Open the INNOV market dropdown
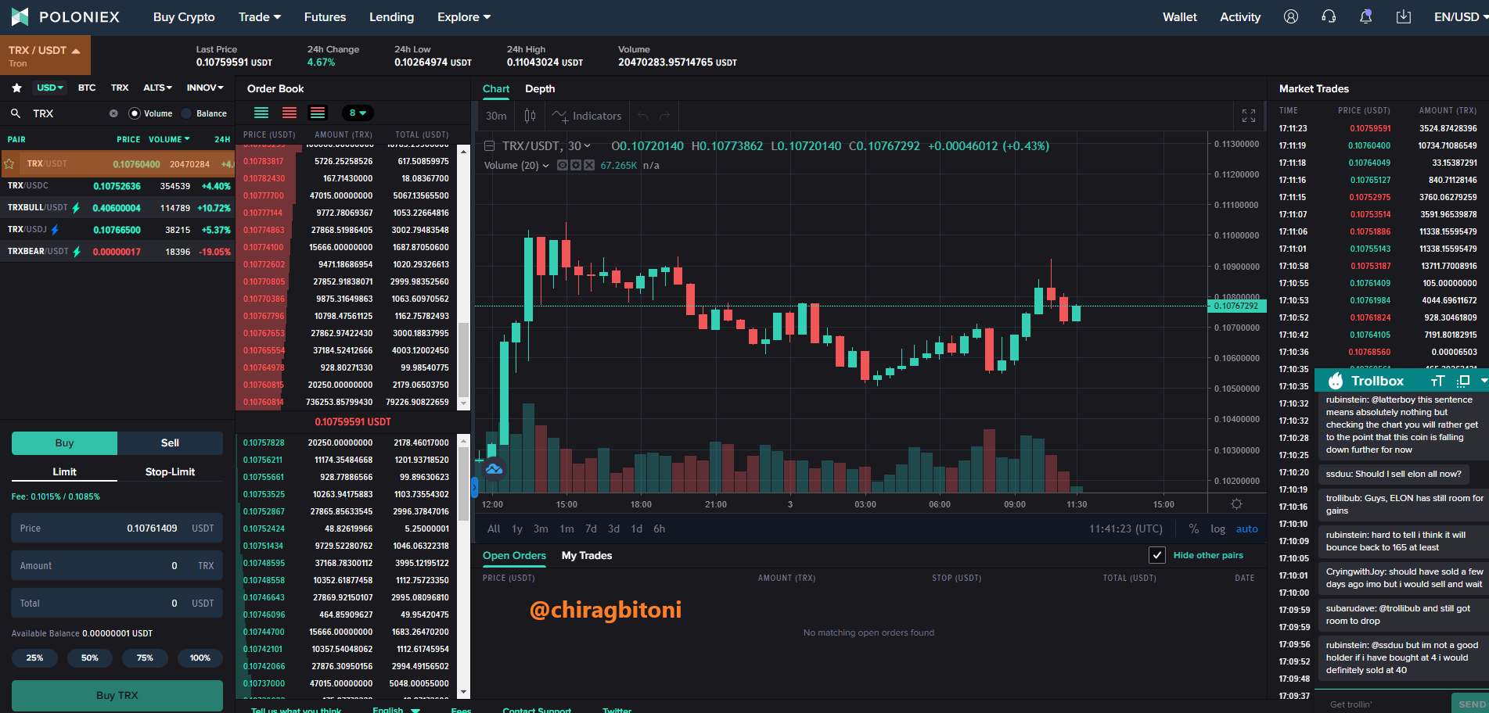1489x713 pixels. pyautogui.click(x=205, y=88)
